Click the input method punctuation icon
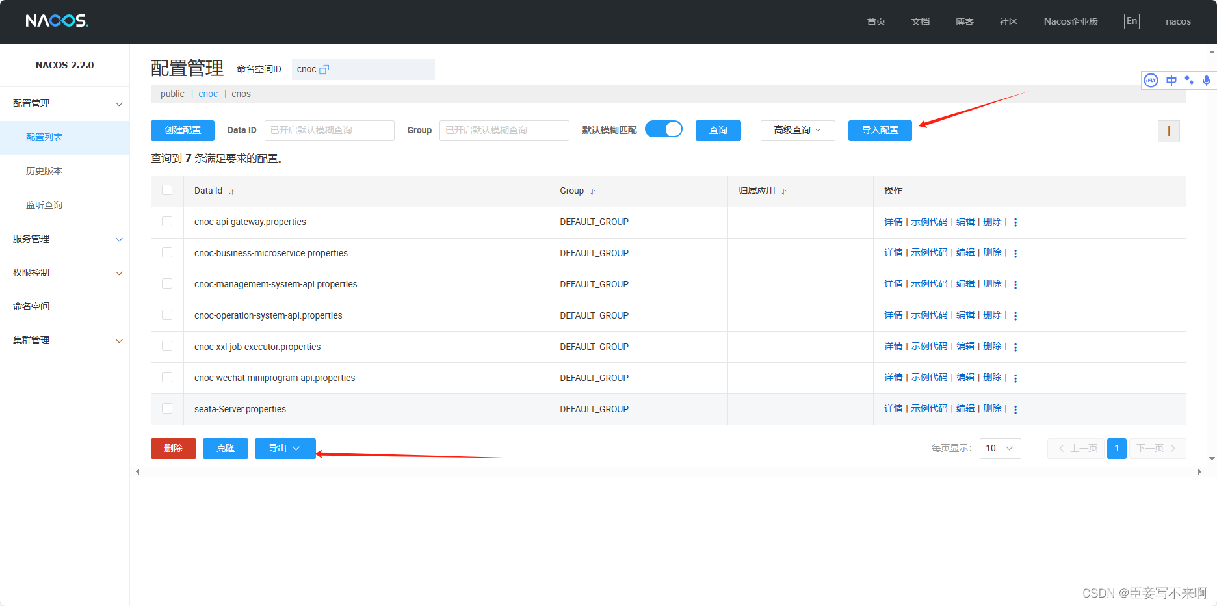Viewport: 1217px width, 606px height. (x=1189, y=81)
